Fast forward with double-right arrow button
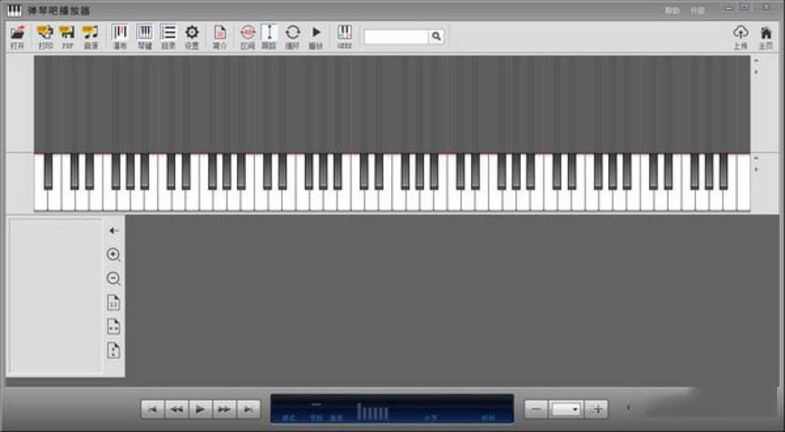Viewport: 785px width, 432px height. coord(224,409)
